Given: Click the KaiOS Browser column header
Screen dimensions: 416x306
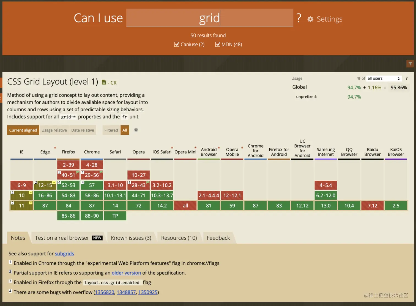Looking at the screenshot, I should click(396, 152).
